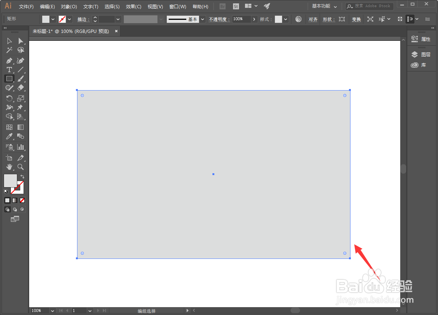438x315 pixels.
Task: Select the Rotate tool
Action: pos(9,98)
